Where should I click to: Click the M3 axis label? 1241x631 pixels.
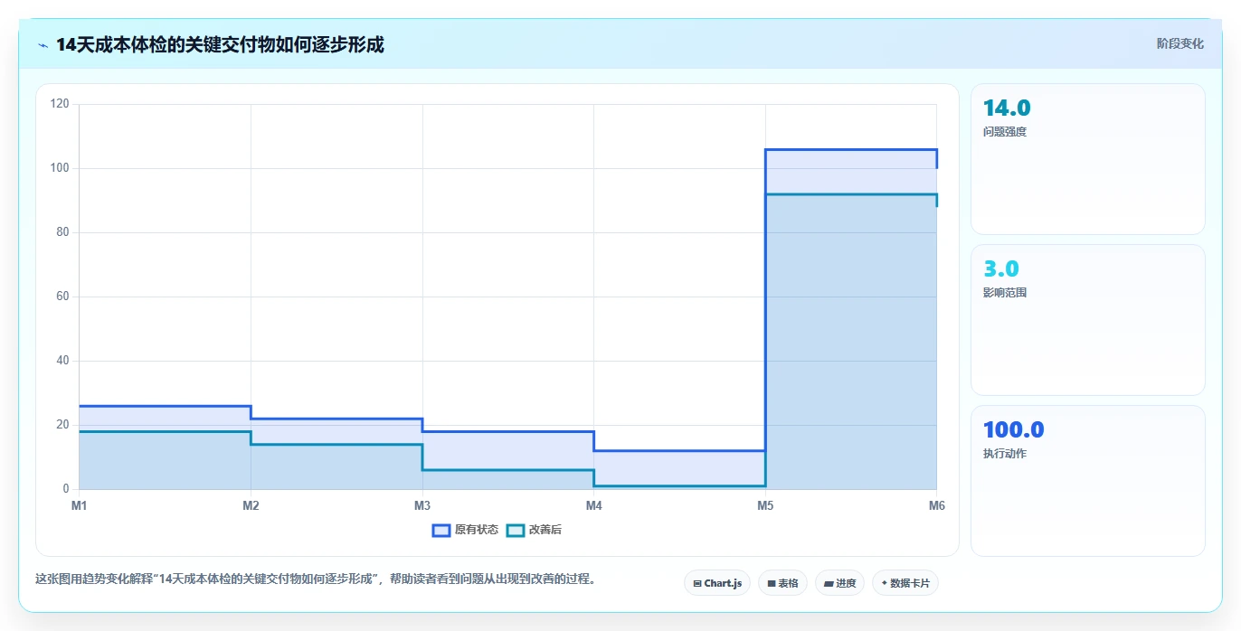point(422,505)
